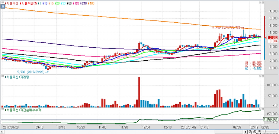Close the price chart panel

pyautogui.click(x=263, y=3)
